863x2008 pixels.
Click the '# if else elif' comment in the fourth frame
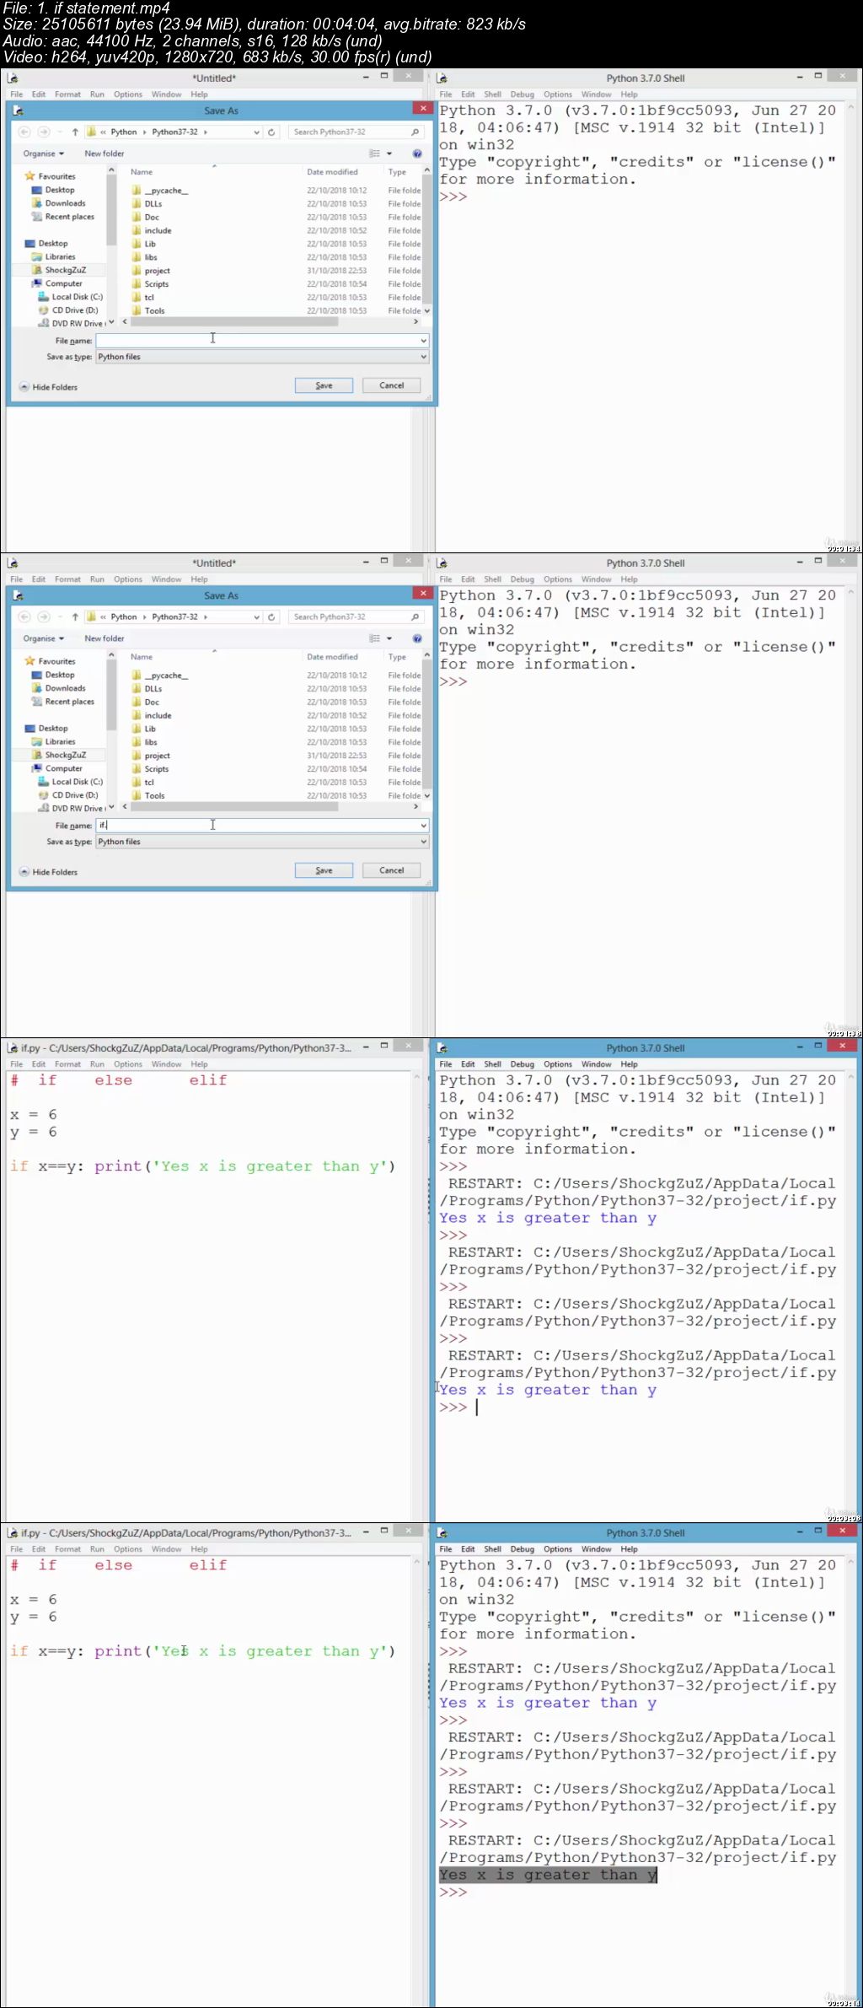[x=118, y=1565]
